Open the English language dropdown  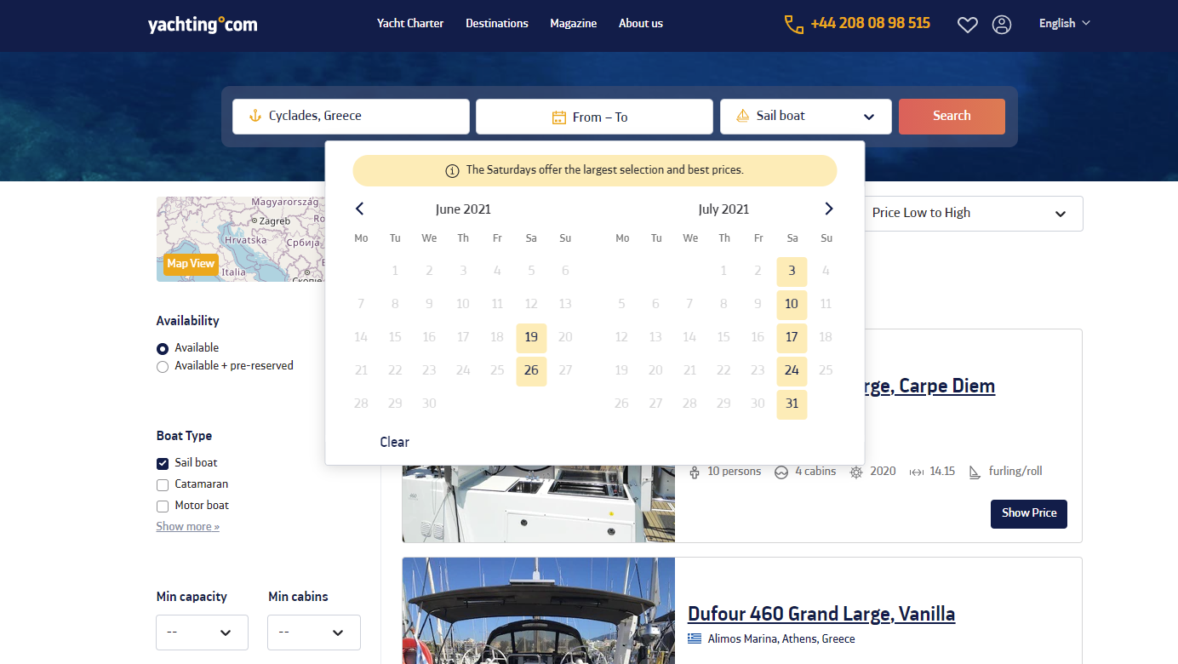[x=1063, y=23]
